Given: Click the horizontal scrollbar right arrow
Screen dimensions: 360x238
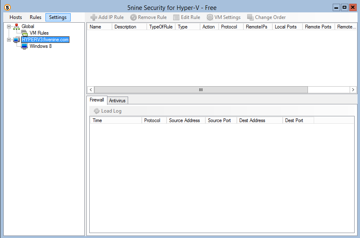Looking at the screenshot, I should 353,90.
